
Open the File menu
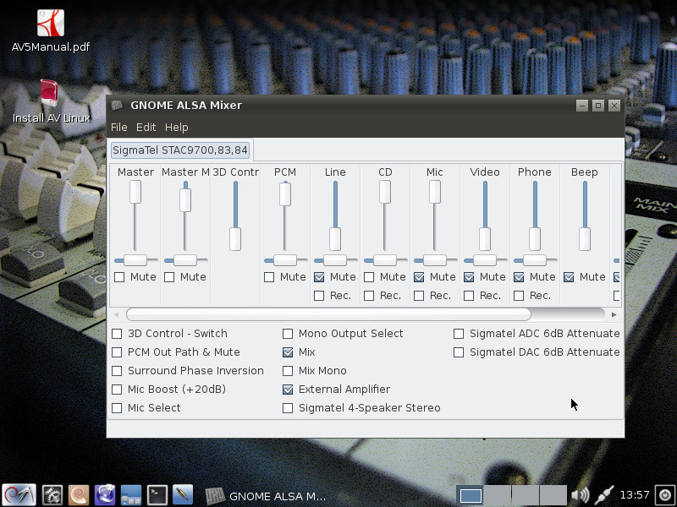coord(118,128)
